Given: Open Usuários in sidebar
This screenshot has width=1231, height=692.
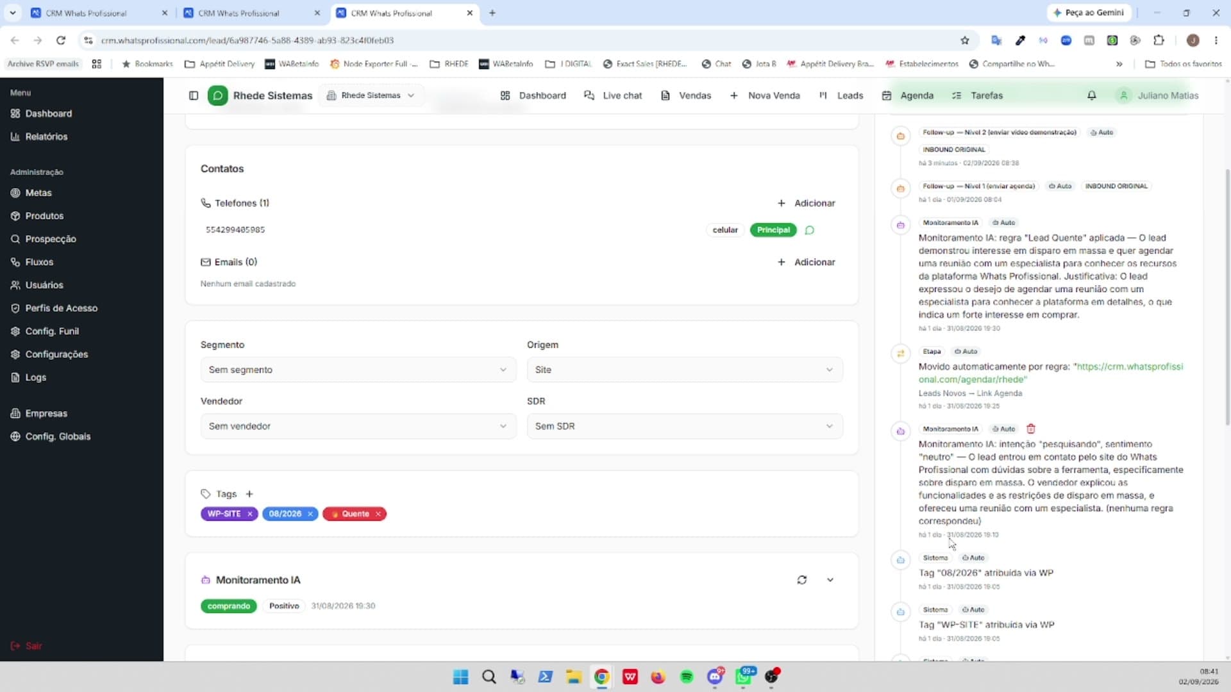Looking at the screenshot, I should [37, 285].
